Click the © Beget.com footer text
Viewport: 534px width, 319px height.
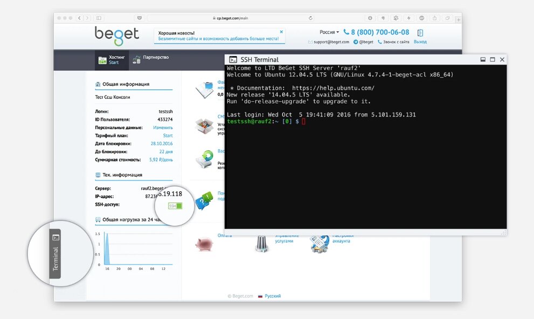(x=240, y=296)
